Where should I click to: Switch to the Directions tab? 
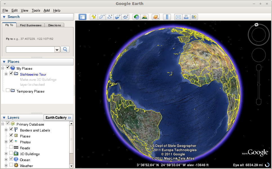[x=54, y=25]
